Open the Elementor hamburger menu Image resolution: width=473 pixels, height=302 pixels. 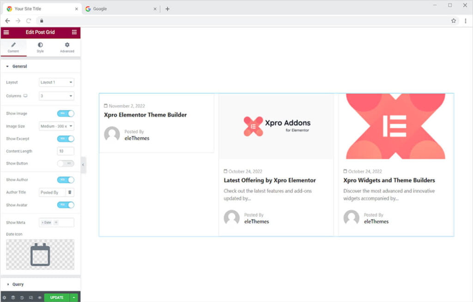click(6, 32)
